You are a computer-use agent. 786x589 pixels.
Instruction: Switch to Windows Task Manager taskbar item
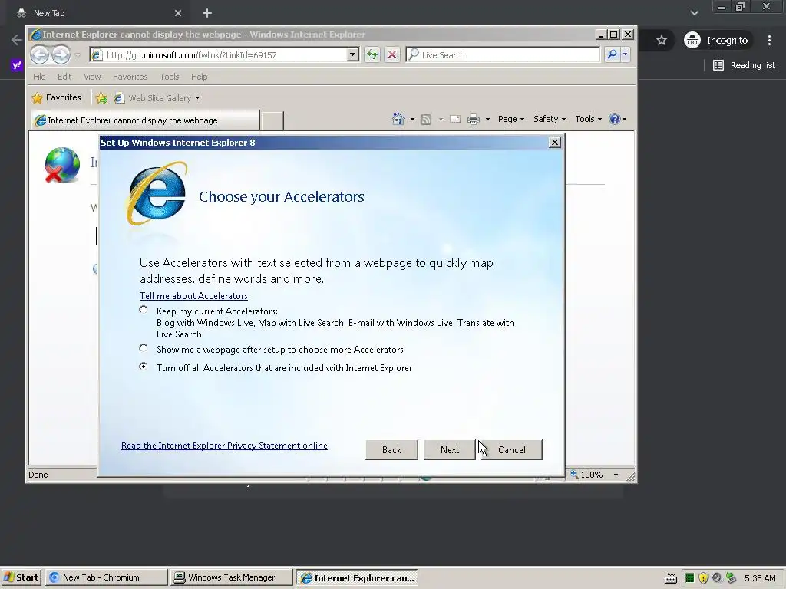(x=232, y=577)
